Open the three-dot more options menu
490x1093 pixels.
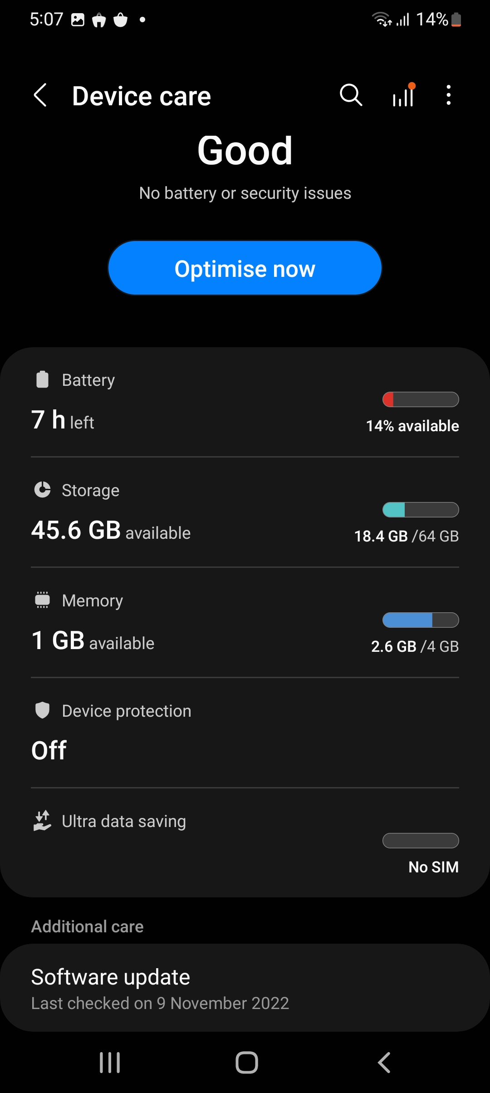(448, 95)
